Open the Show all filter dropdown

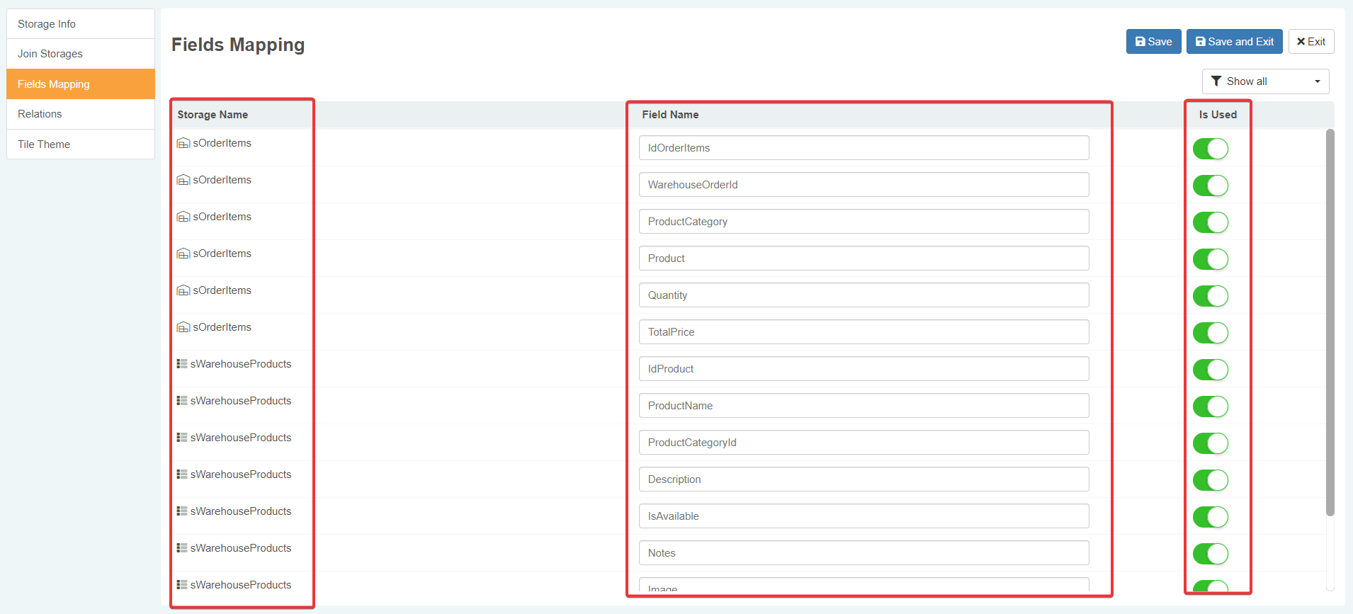[x=1264, y=81]
